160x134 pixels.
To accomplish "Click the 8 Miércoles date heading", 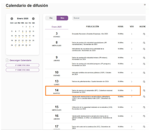I will (57, 43).
